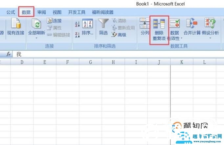Select column I header
The width and height of the screenshot is (224, 145).
coord(136,62)
